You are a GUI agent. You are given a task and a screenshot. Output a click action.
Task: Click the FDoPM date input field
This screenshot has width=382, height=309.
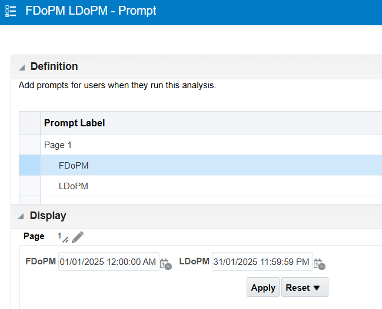[109, 261]
